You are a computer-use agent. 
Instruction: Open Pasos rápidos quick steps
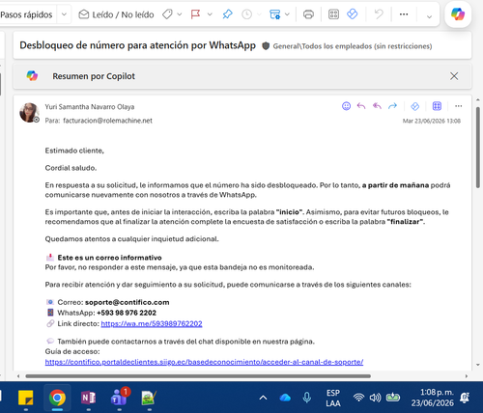pos(26,14)
